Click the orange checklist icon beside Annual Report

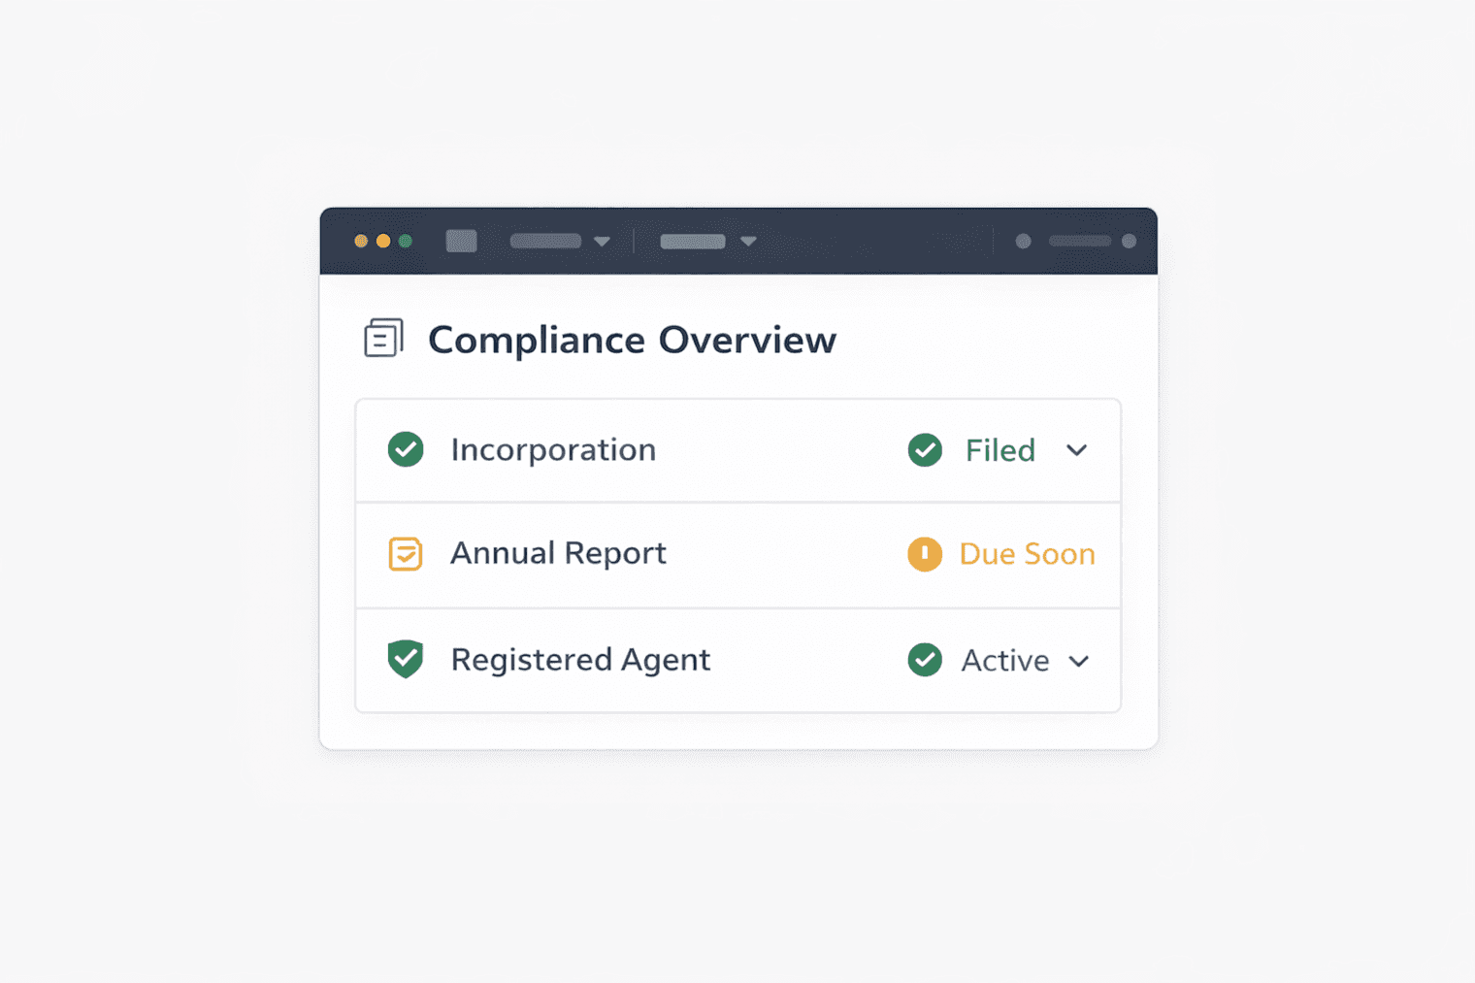click(x=406, y=553)
